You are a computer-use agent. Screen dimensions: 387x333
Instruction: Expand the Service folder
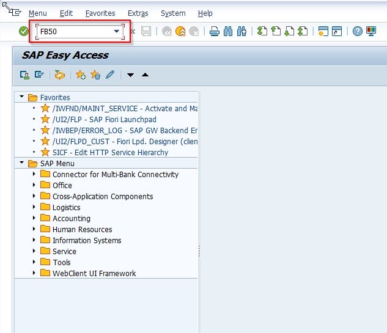click(x=34, y=251)
